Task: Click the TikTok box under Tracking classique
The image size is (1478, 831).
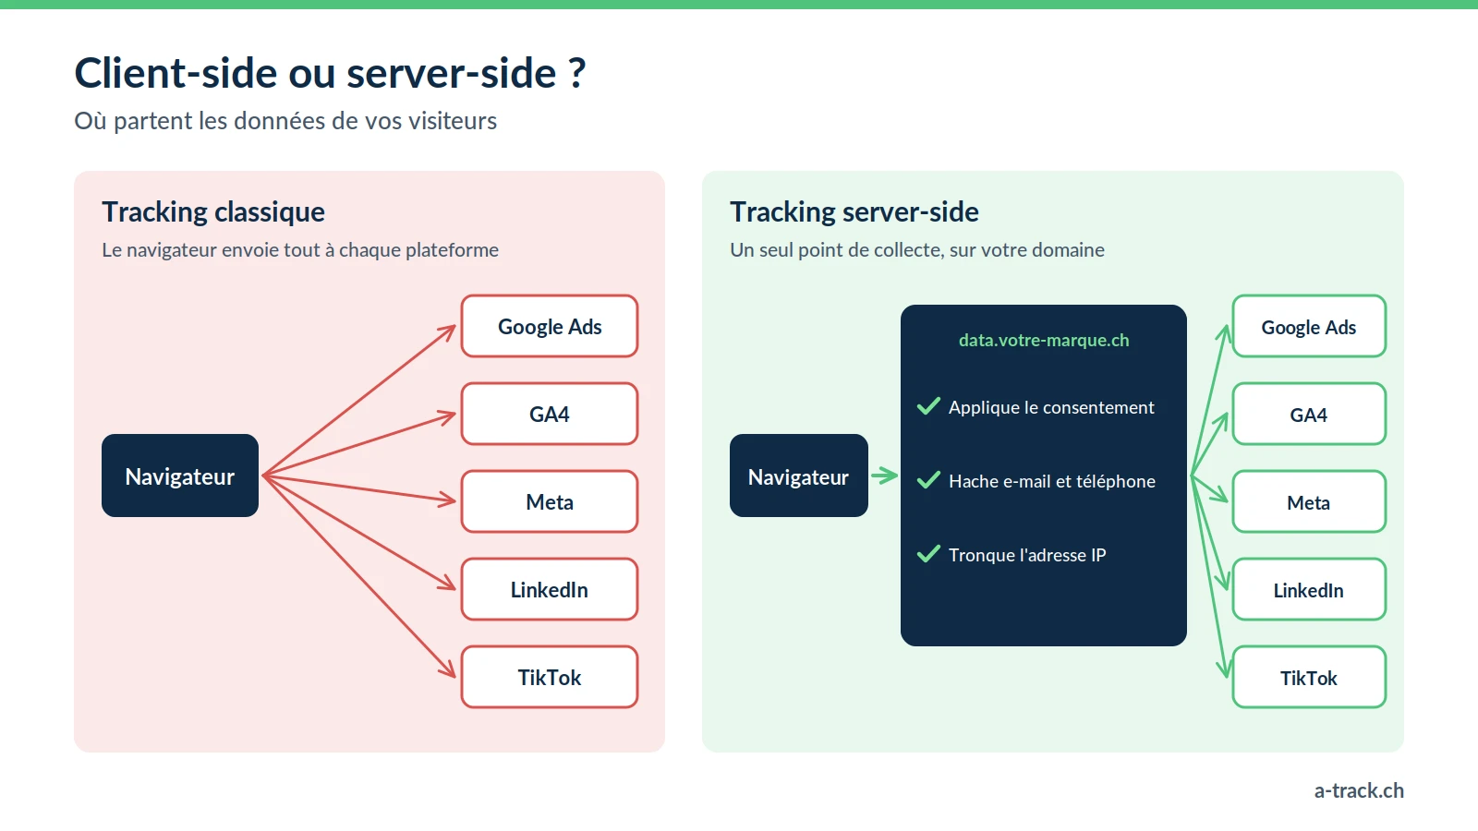Action: (x=550, y=677)
